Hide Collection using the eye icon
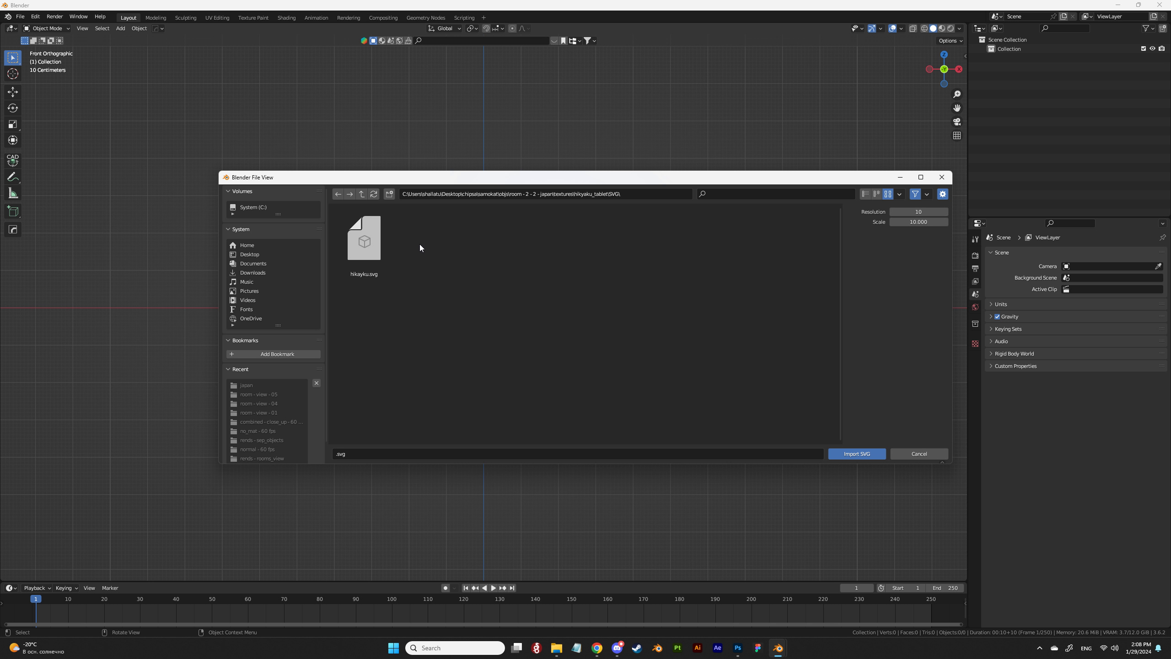 tap(1152, 49)
